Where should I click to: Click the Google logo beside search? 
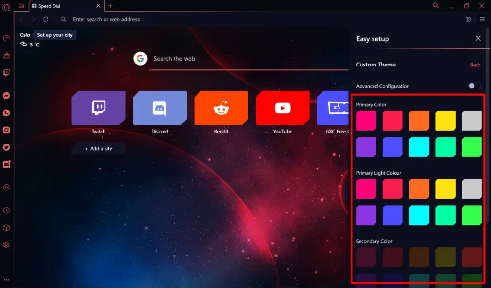coord(140,58)
